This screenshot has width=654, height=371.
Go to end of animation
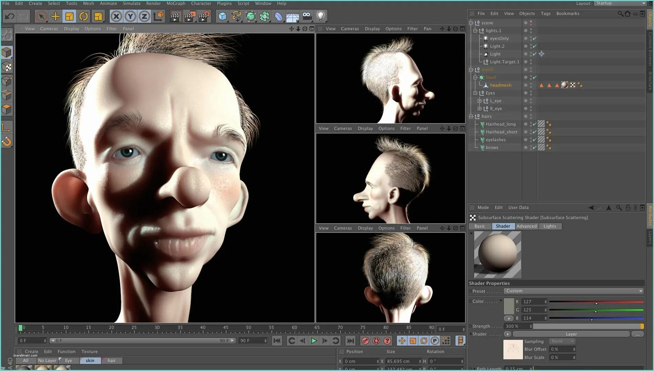tap(350, 341)
